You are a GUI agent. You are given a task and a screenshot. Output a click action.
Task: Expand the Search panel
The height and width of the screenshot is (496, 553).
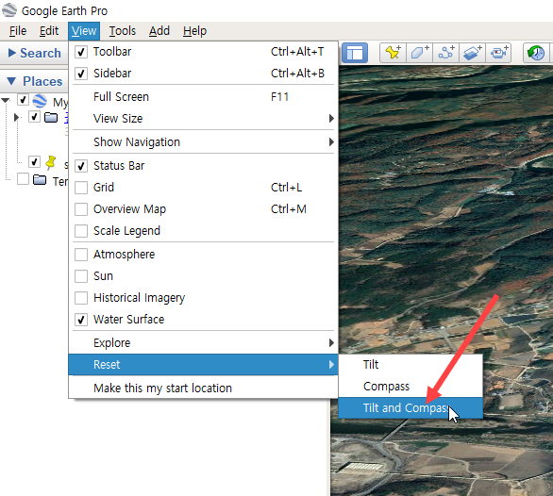(x=12, y=53)
